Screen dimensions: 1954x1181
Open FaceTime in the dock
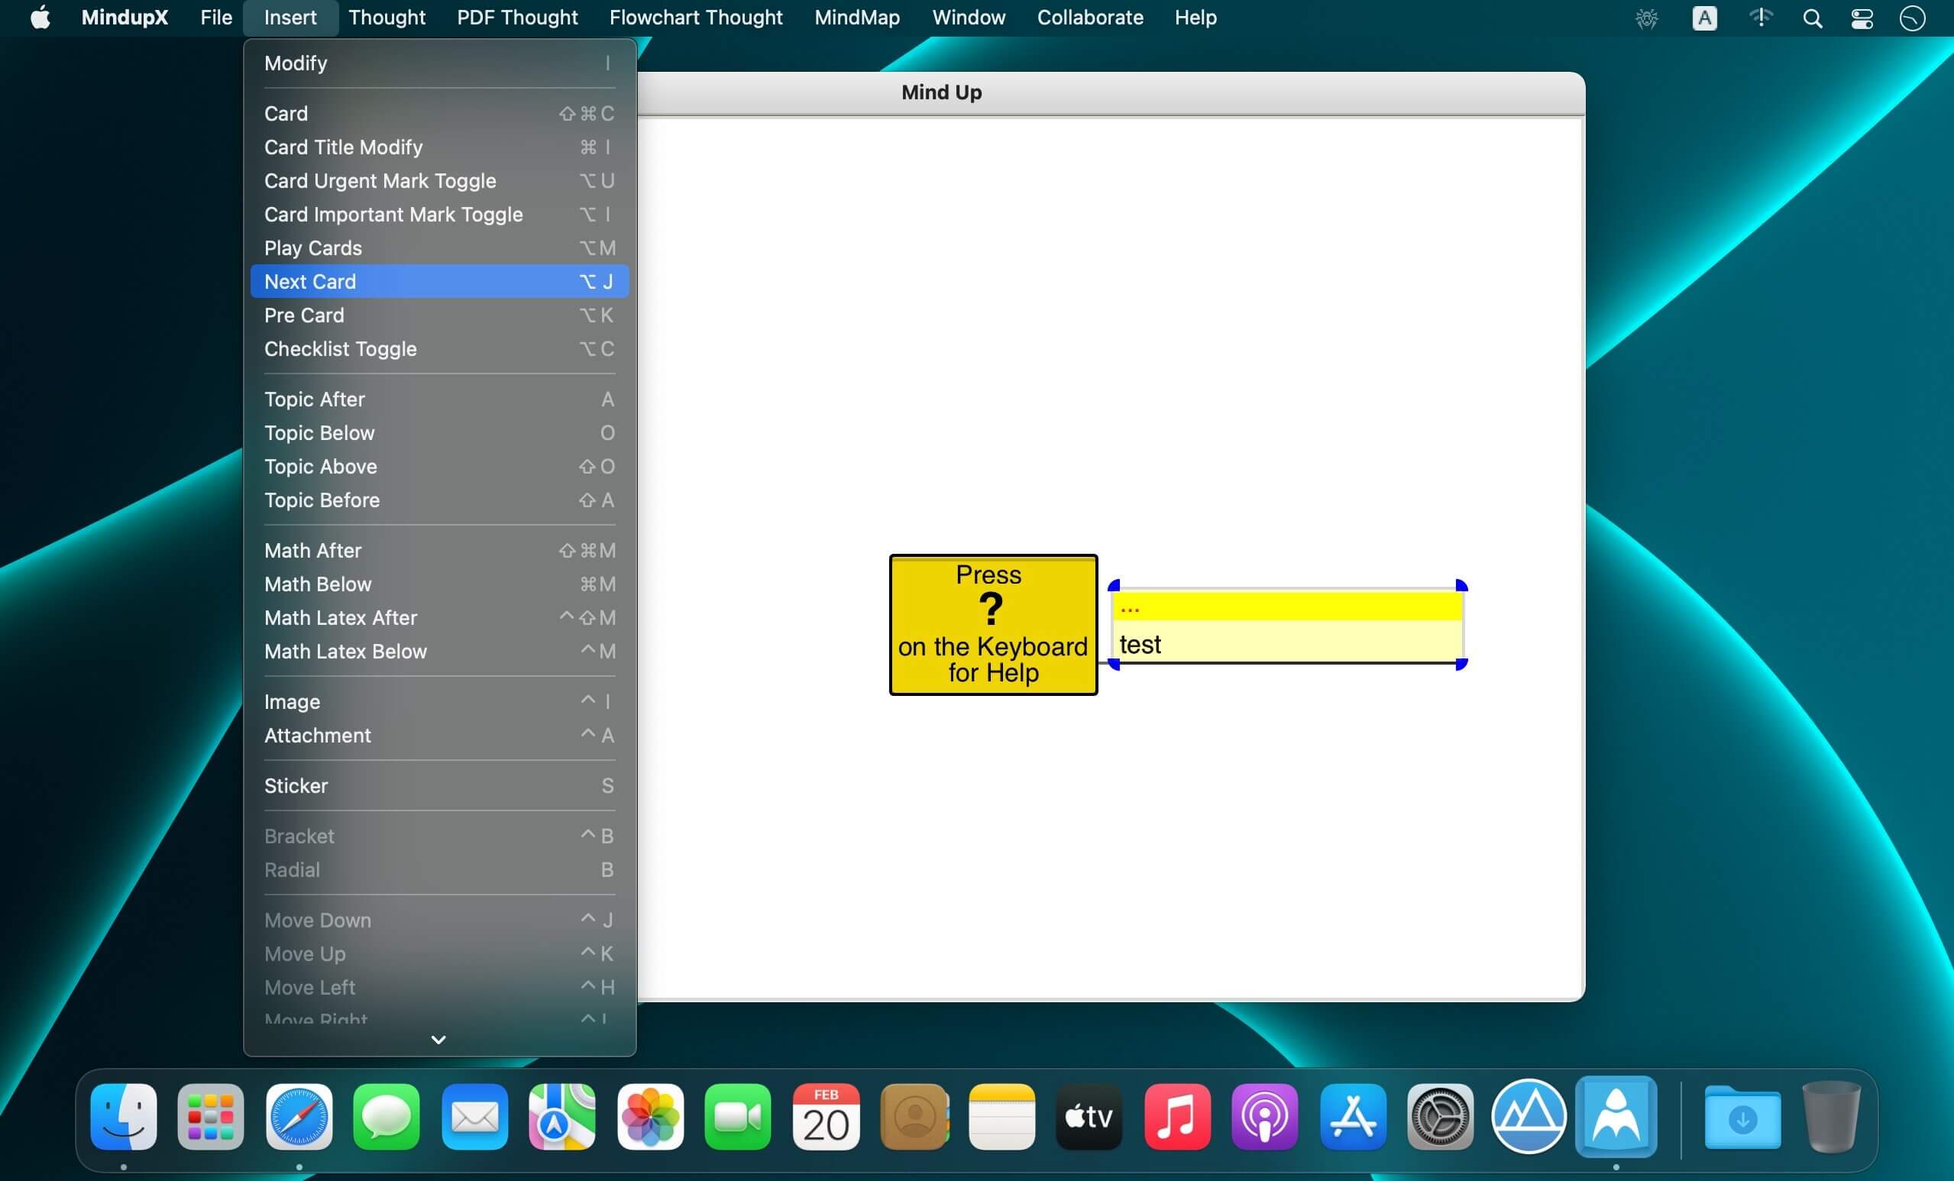pyautogui.click(x=737, y=1116)
